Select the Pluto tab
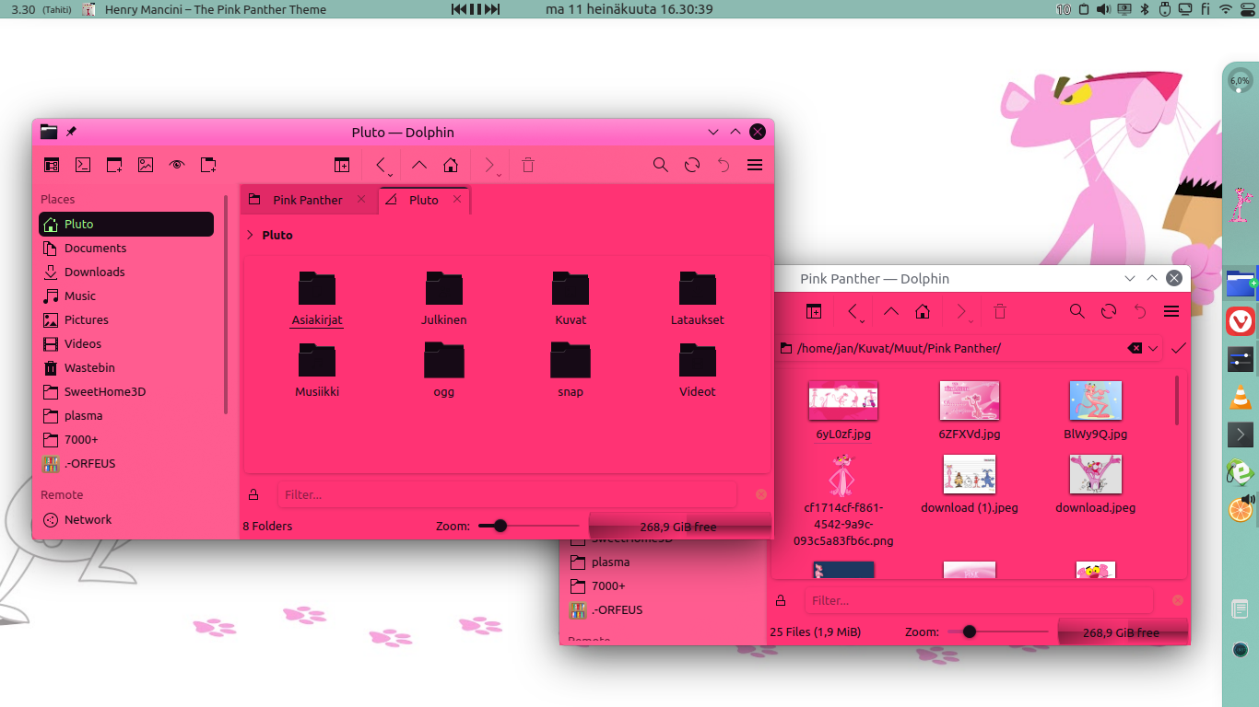 click(x=423, y=200)
